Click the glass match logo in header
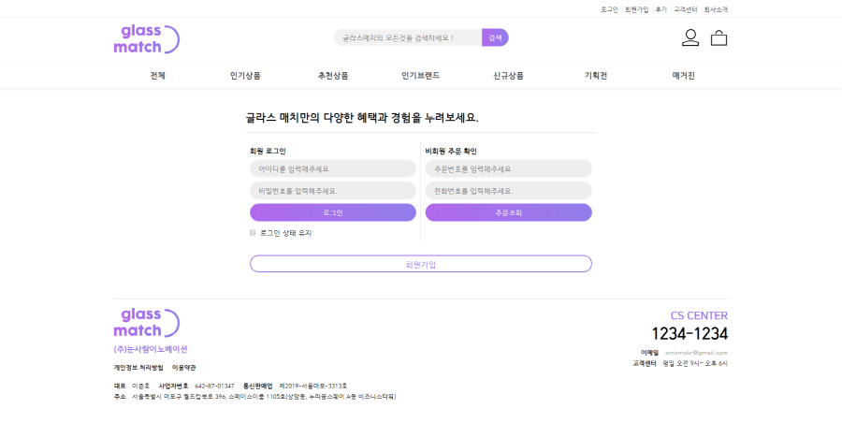This screenshot has height=423, width=842. point(146,39)
